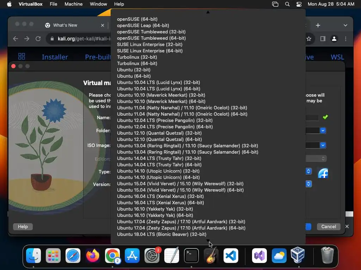The image size is (361, 270).
Task: Expand the Chrome tab search chevron
Action: coord(345,25)
